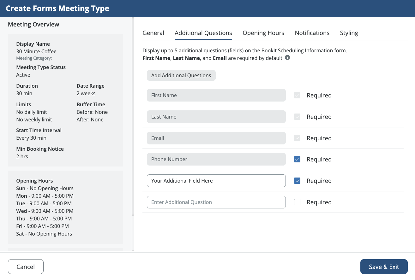Click the Meeting Overview panel scrollbar
This screenshot has width=415, height=280.
(133, 117)
